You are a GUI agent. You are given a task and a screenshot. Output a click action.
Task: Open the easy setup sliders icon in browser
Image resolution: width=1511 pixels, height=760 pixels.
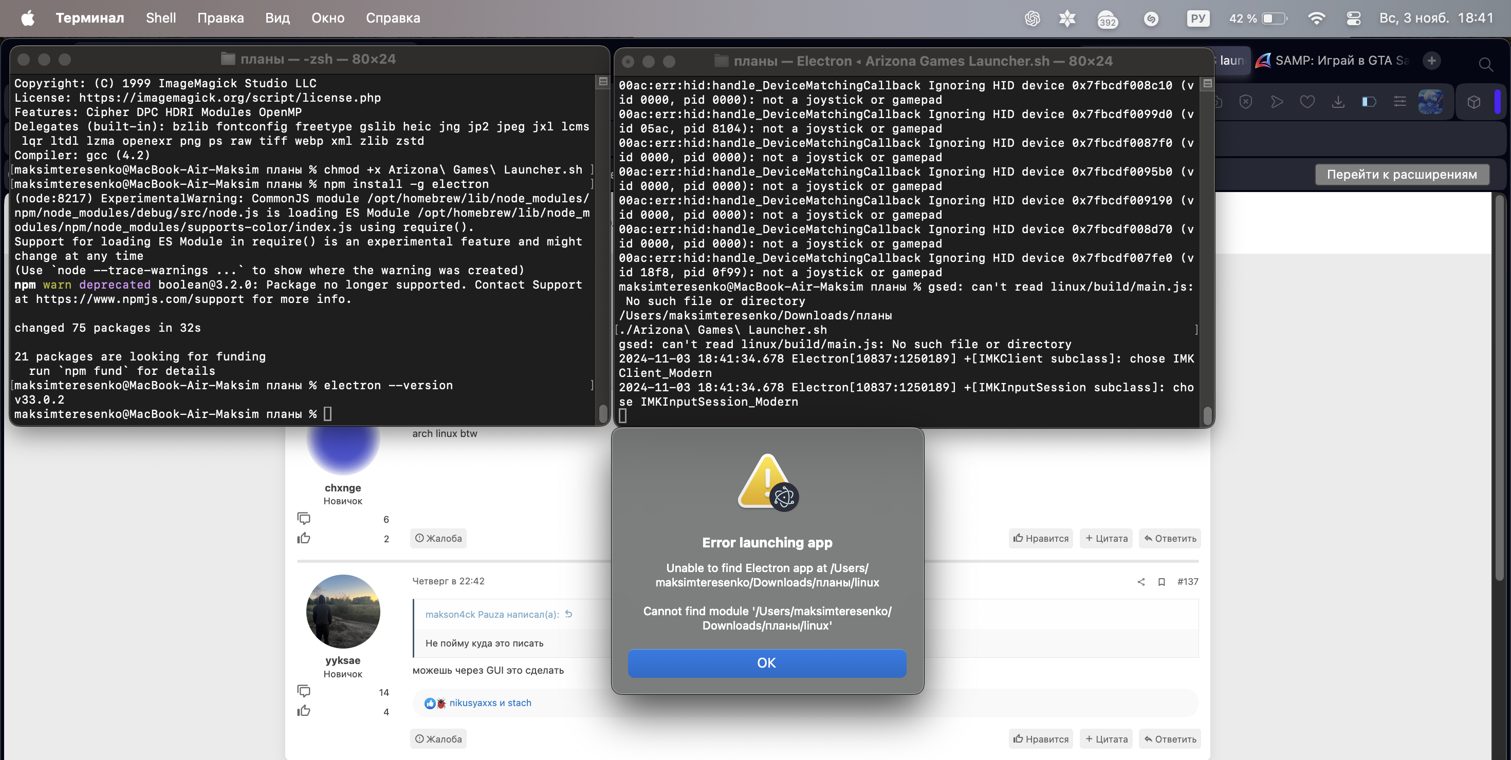click(x=1400, y=102)
